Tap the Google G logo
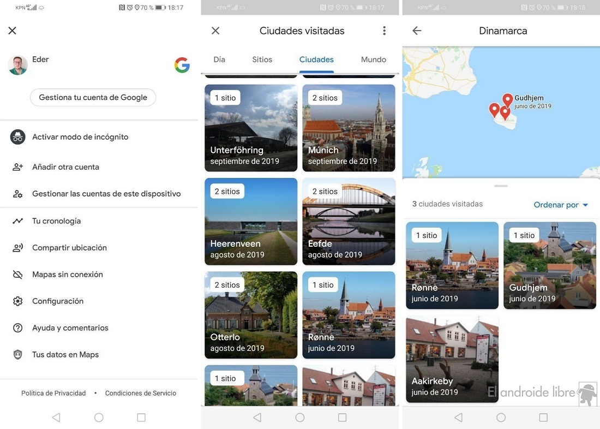Image resolution: width=600 pixels, height=429 pixels. coord(182,65)
